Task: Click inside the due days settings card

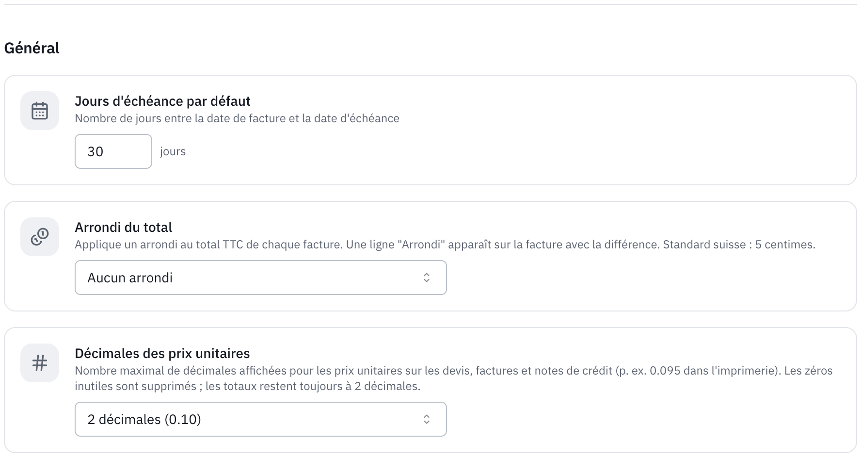Action: 430,130
